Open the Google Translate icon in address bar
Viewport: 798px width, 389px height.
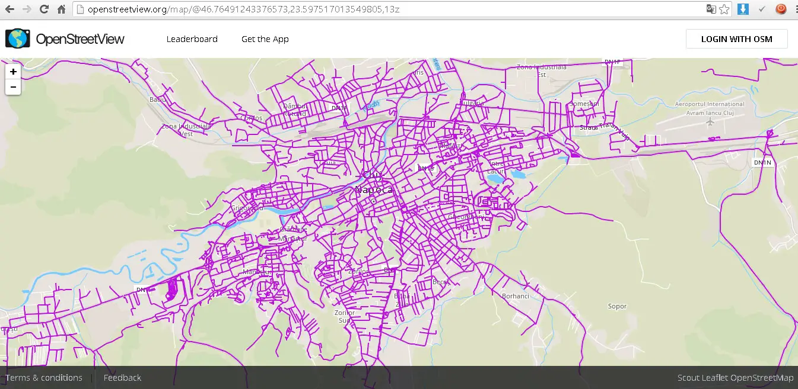click(711, 9)
